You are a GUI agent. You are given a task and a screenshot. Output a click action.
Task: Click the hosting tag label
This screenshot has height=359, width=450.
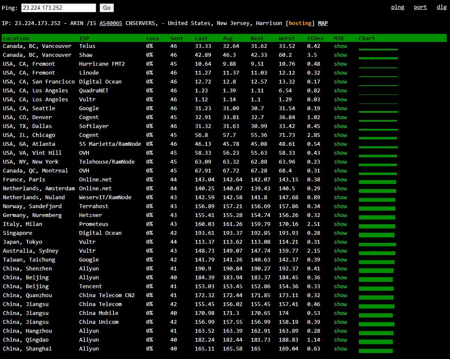(x=300, y=23)
